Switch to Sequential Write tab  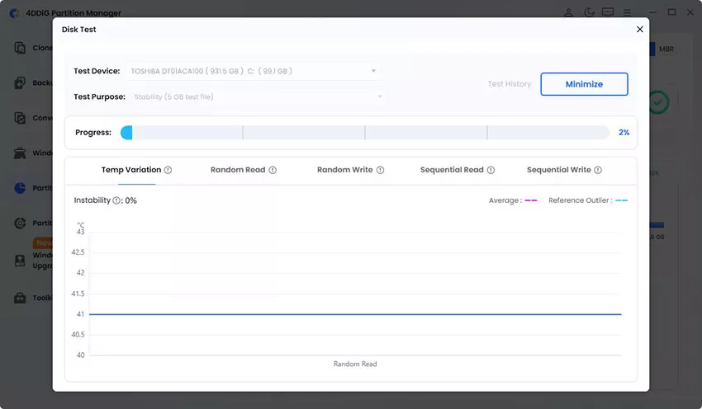tap(559, 170)
